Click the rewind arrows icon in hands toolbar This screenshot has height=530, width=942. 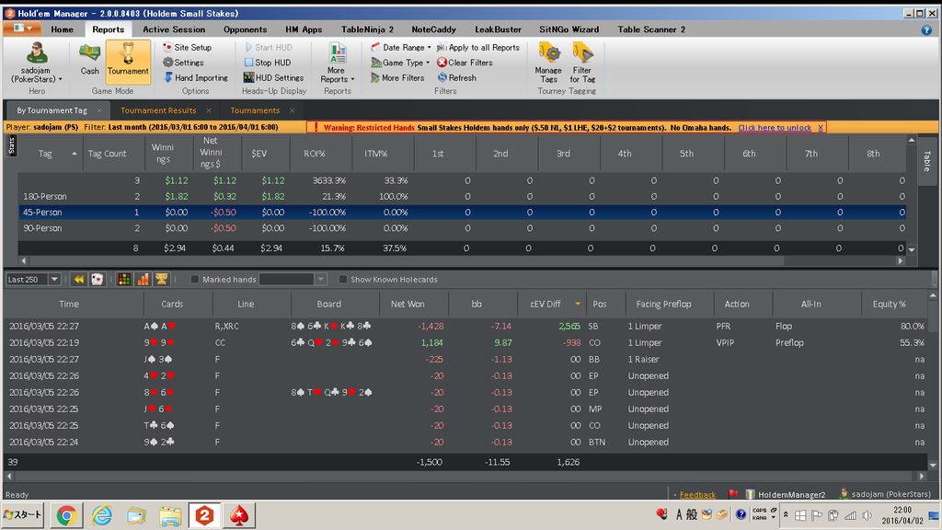click(79, 280)
